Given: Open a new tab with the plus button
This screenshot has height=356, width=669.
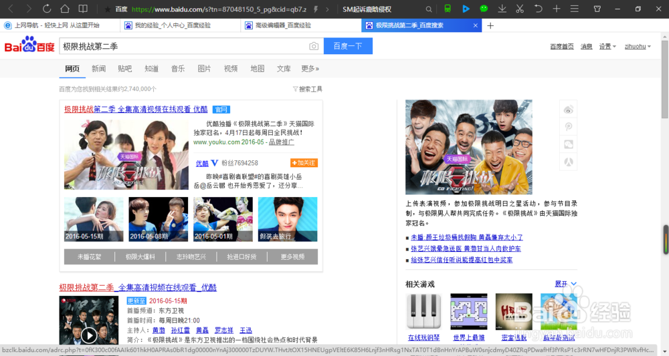Looking at the screenshot, I should [x=490, y=25].
